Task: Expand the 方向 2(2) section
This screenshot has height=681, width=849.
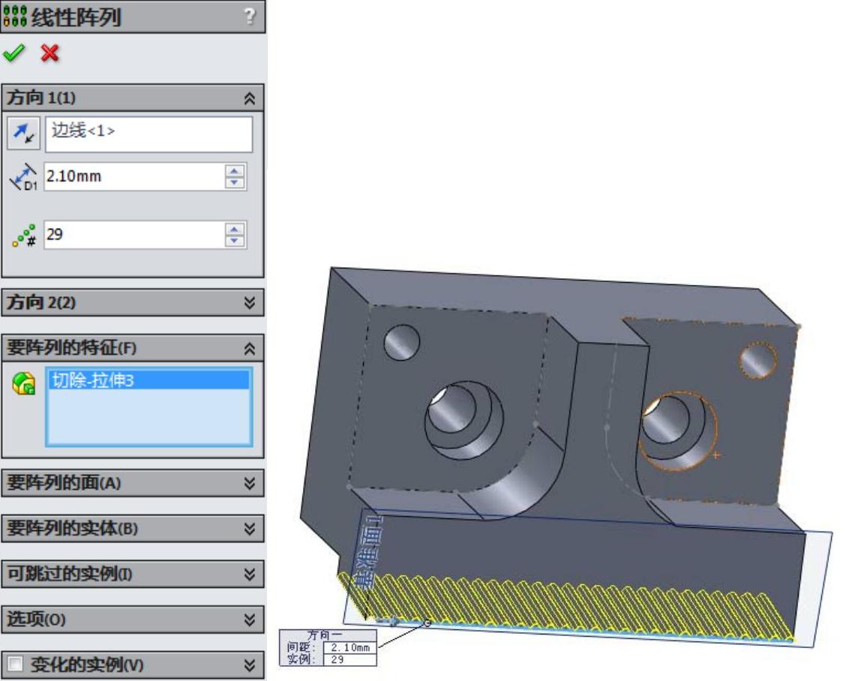Action: pyautogui.click(x=250, y=302)
